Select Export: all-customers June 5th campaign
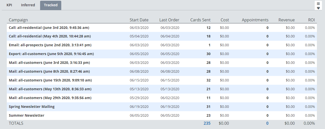This screenshot has width=325, height=129. [x=51, y=54]
